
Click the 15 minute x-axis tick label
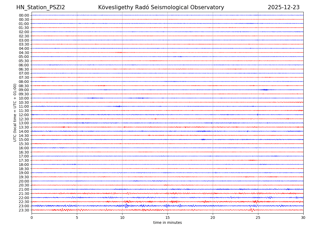167,218
